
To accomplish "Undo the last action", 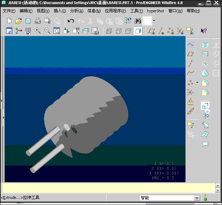I will coord(71,21).
